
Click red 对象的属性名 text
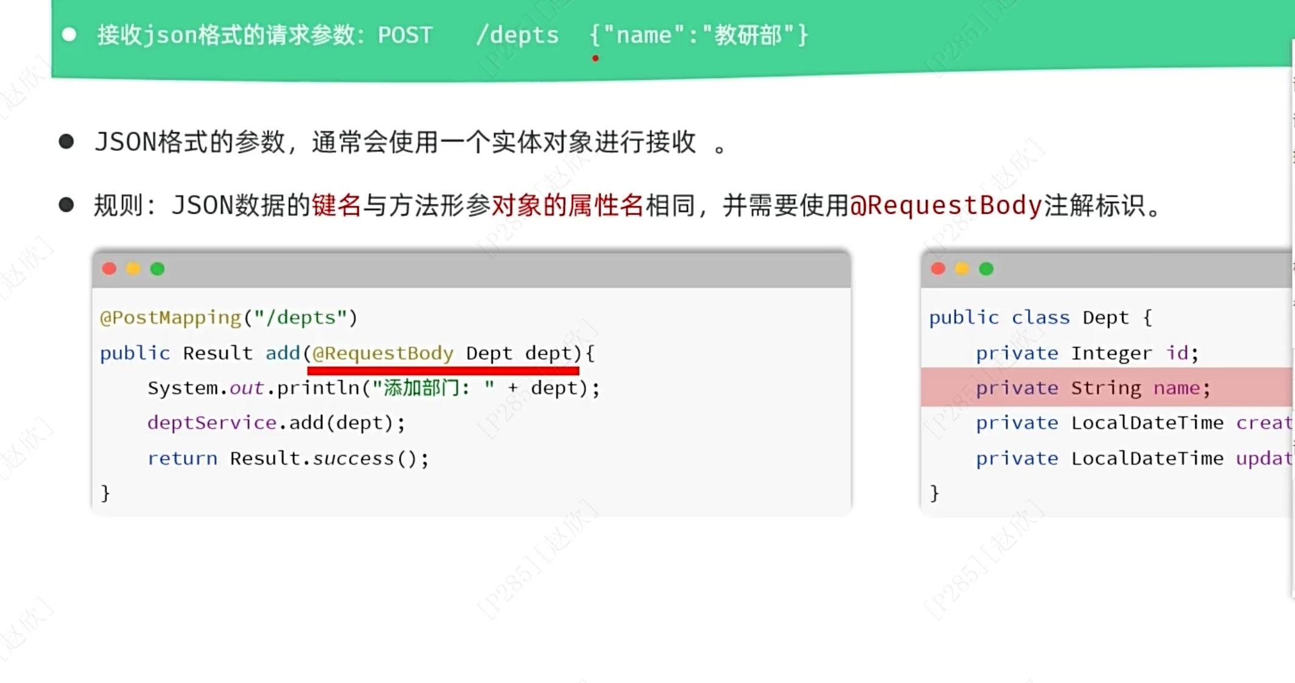click(x=567, y=206)
